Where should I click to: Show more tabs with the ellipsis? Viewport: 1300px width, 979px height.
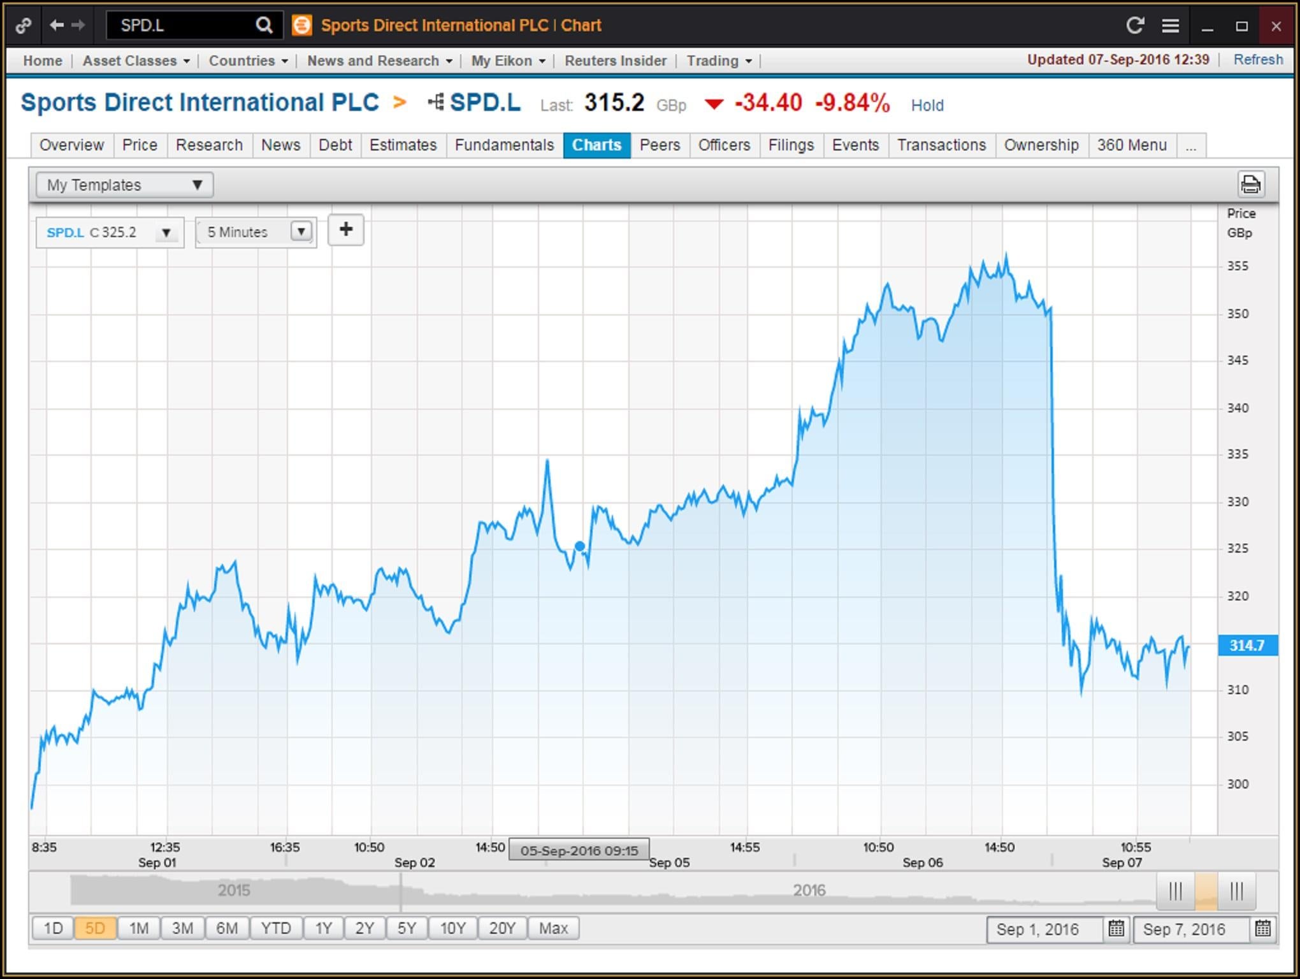tap(1191, 145)
